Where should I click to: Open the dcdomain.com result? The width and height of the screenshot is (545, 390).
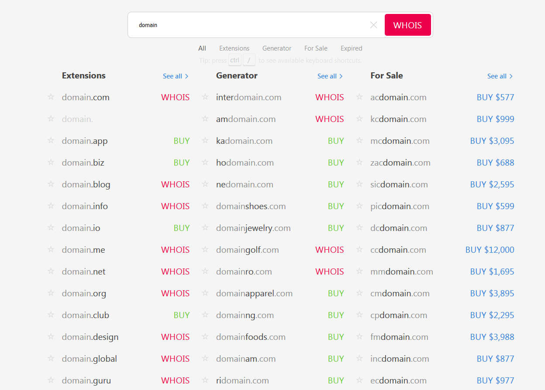click(399, 228)
